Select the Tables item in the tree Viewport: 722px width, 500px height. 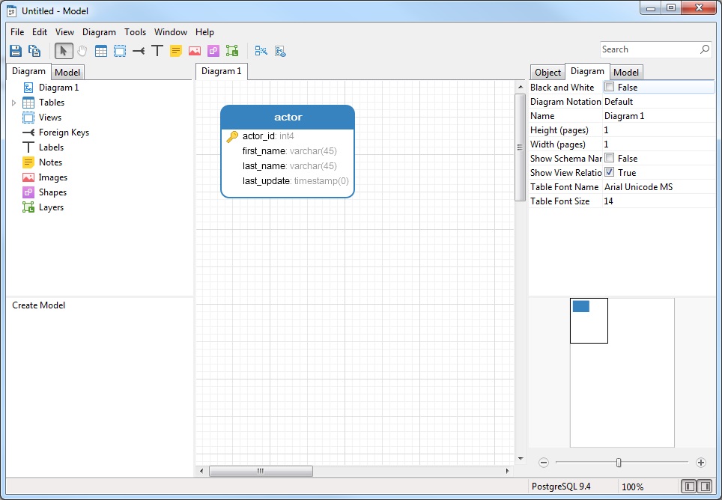tap(52, 103)
